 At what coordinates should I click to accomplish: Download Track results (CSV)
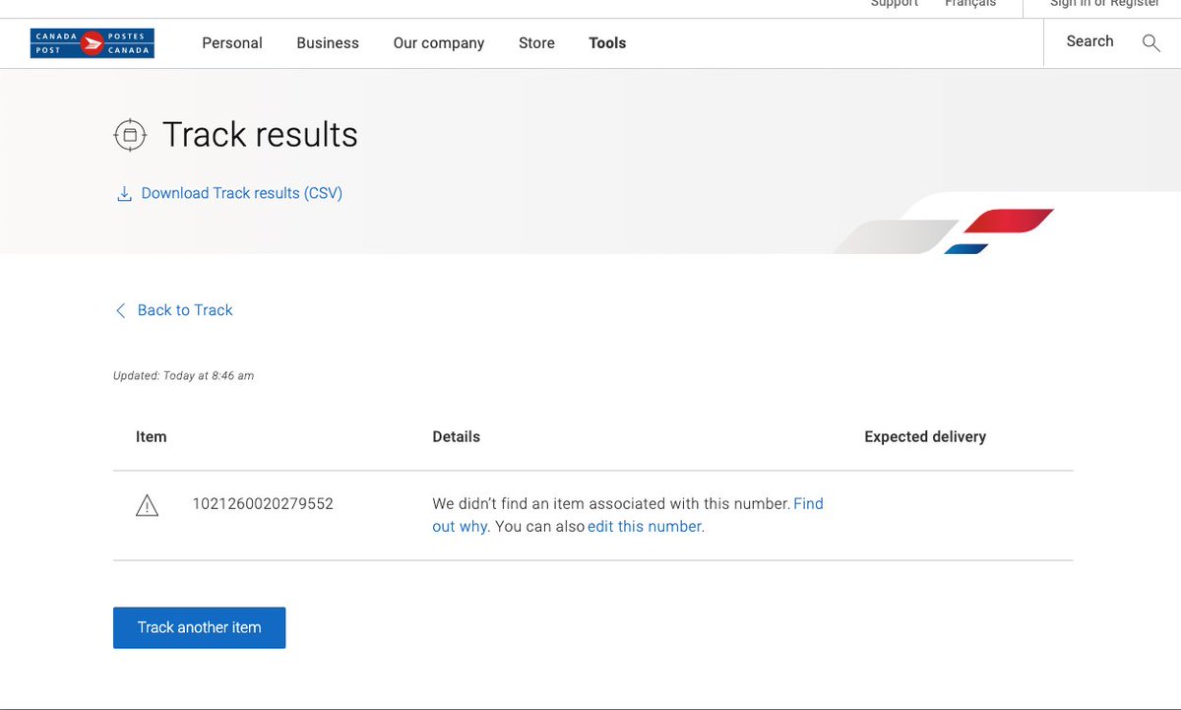tap(242, 193)
